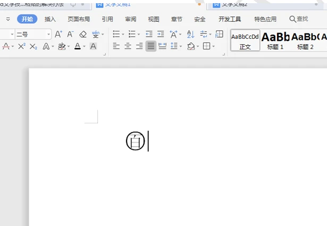The width and height of the screenshot is (327, 226).
Task: Click the font color A swatch
Action: [x=78, y=47]
